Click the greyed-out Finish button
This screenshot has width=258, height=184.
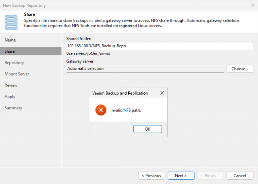210,176
